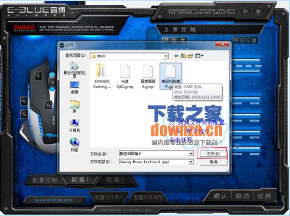
Task: Click the Open button in the dialog
Action: click(x=213, y=153)
